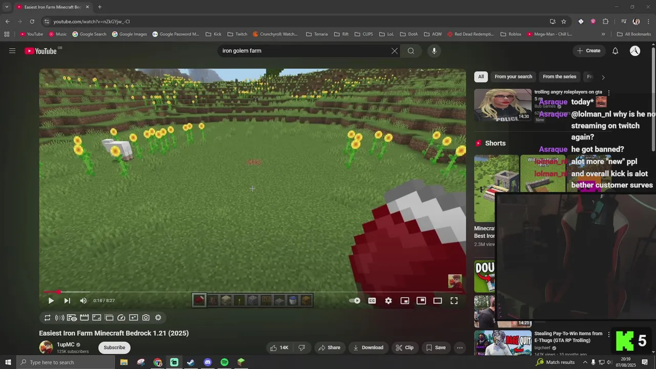
Task: Enable miniplayer mode
Action: [x=405, y=301]
